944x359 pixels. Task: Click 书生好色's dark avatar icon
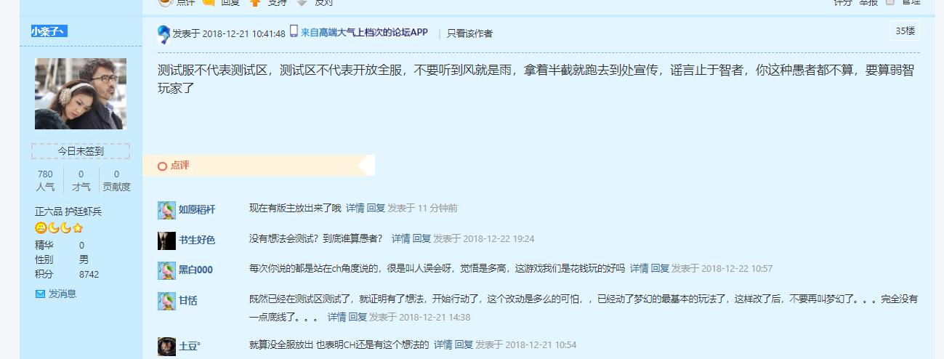point(166,241)
